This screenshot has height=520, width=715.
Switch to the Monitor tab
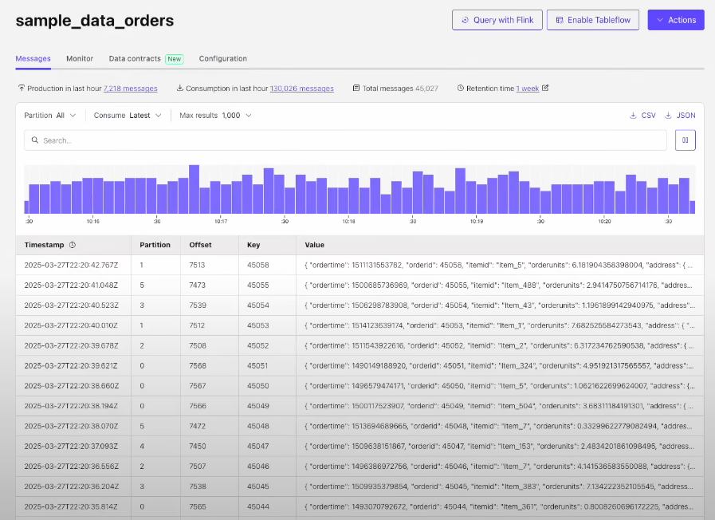pos(79,58)
